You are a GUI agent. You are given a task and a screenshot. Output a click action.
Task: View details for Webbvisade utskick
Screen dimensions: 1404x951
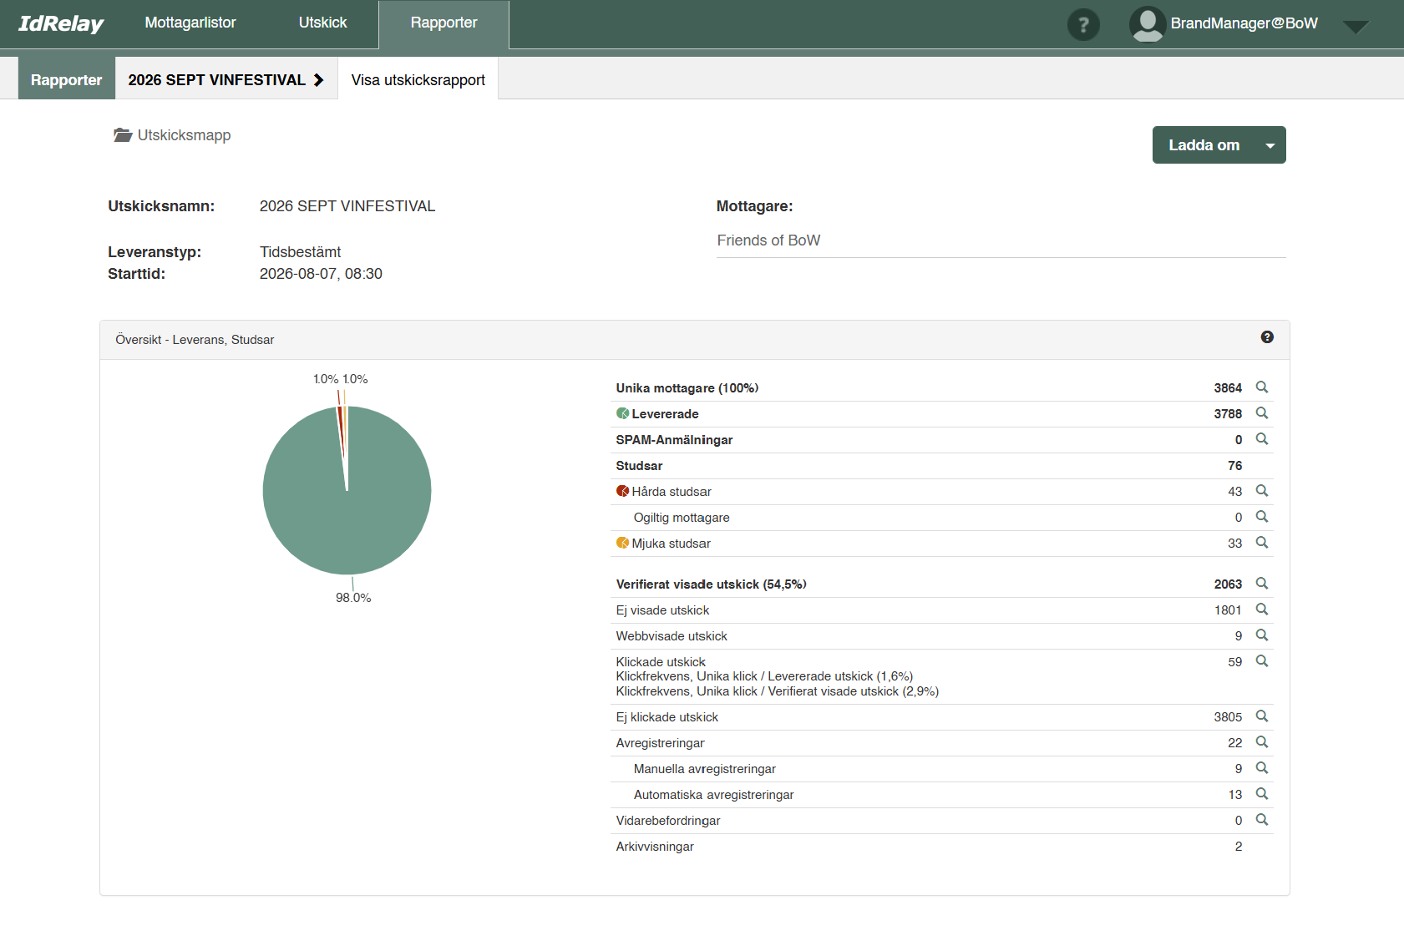point(1262,635)
